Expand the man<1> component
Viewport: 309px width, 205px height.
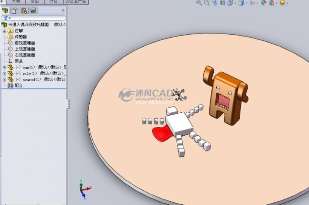4,67
